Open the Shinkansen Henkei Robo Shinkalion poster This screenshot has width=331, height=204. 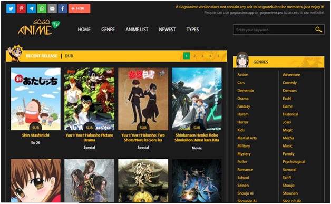pos(197,99)
